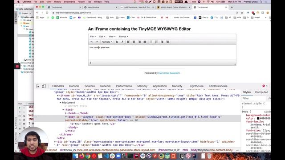Expand the head node in Elements tree
The image size is (285, 160).
66,113
